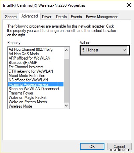Screen dimensions: 134x153
Task: Switch to the General tab
Action: point(11,17)
